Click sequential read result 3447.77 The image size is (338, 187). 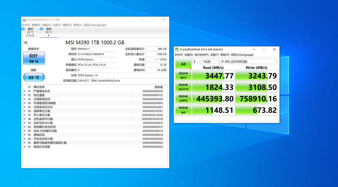click(213, 75)
